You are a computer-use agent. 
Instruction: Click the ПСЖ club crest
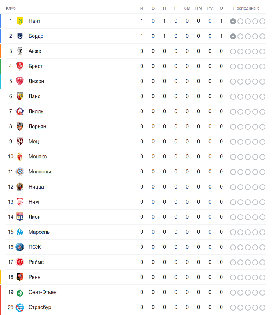point(20,247)
